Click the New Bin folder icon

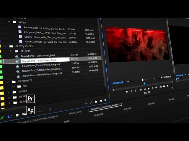(96, 102)
